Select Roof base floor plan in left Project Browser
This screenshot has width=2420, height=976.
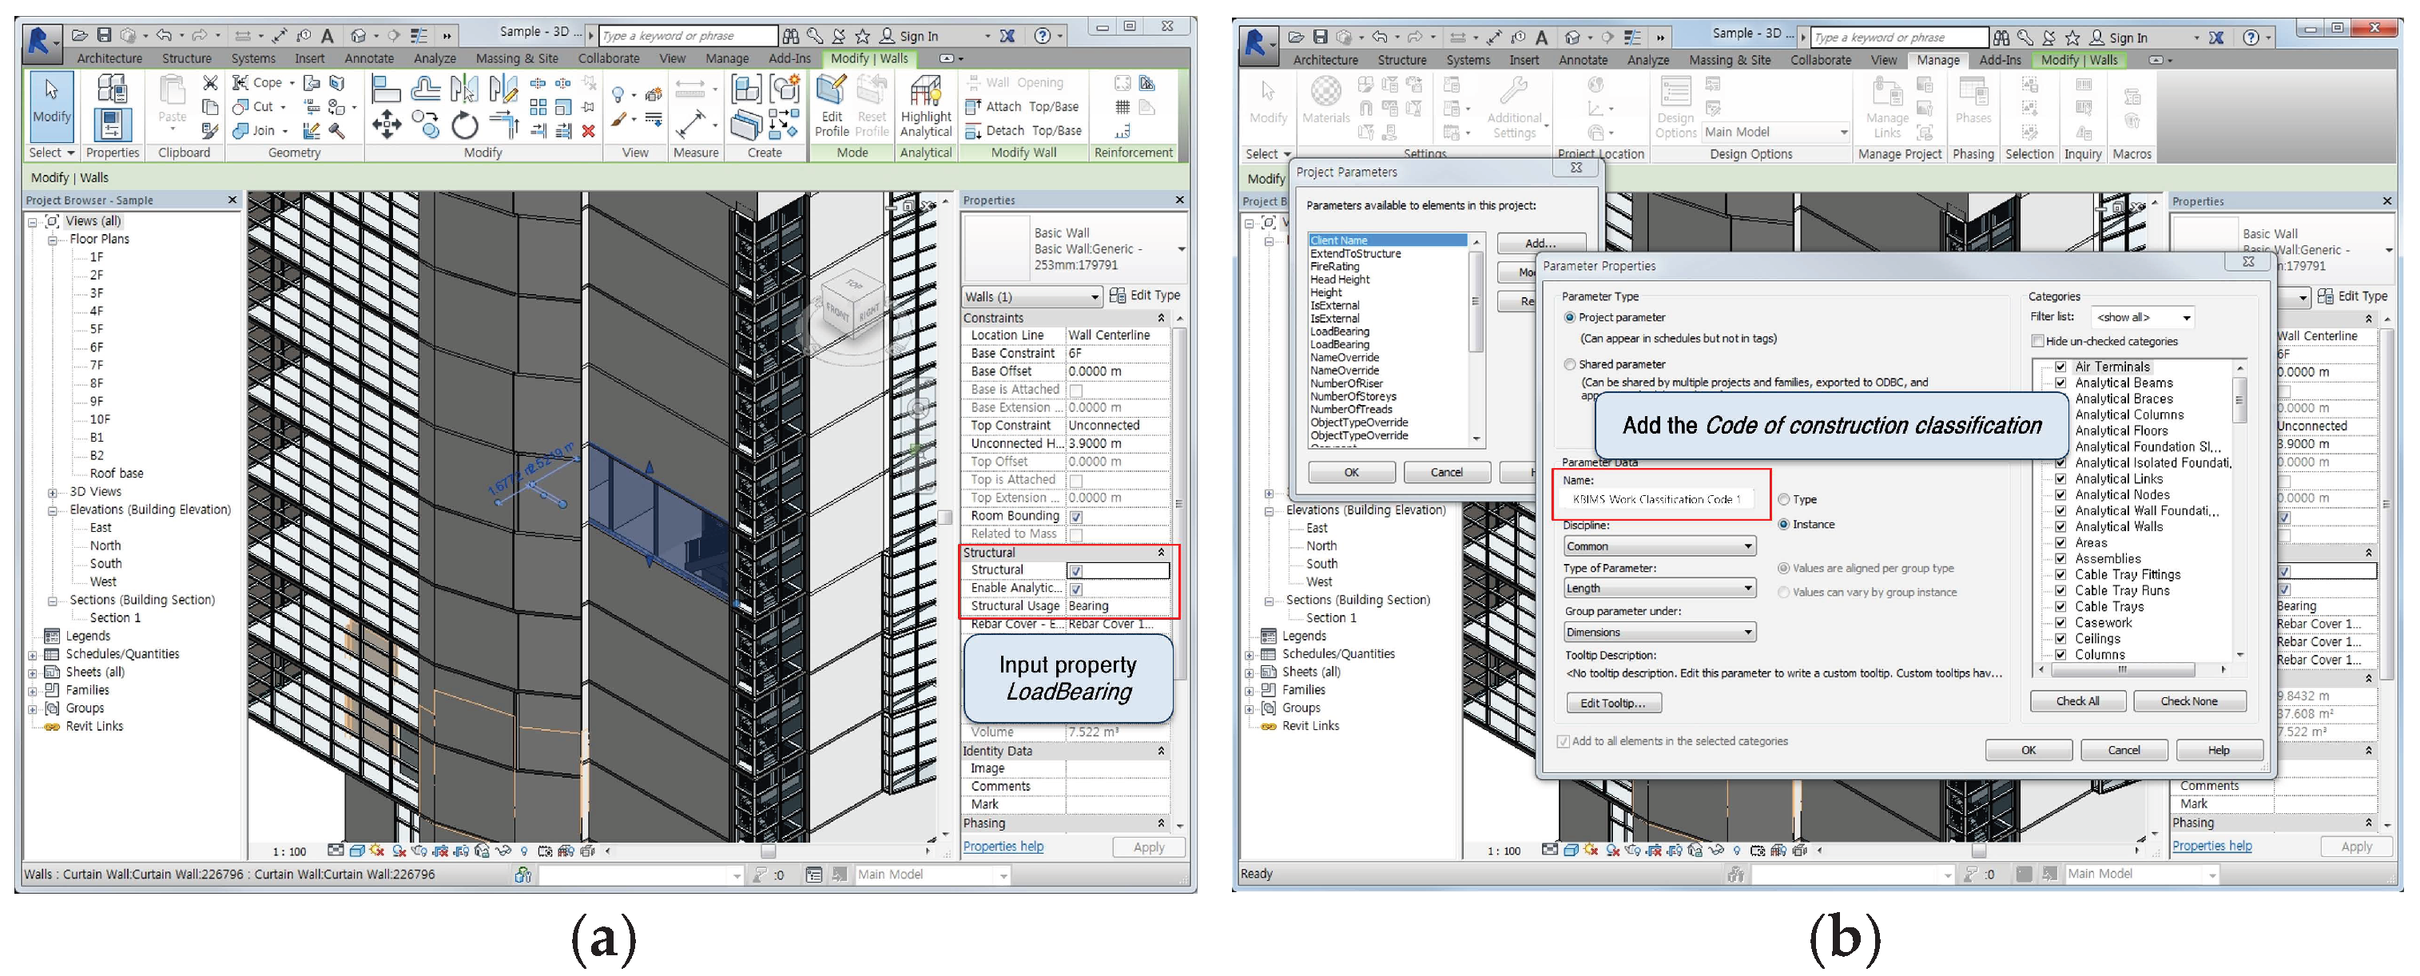pyautogui.click(x=117, y=474)
